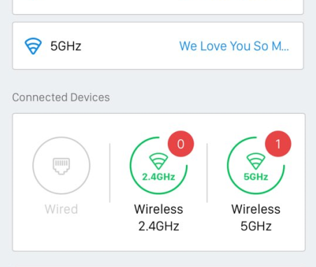The width and height of the screenshot is (316, 267).
Task: Tap the divider between Wired and 2.4GHz
Action: coord(110,173)
